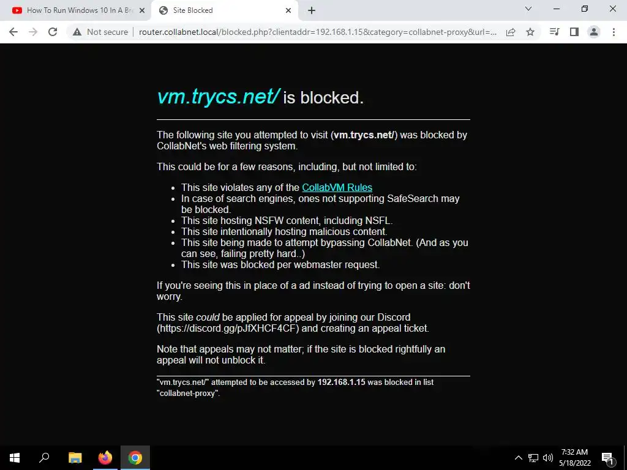Close the YouTube tab
The height and width of the screenshot is (470, 627).
142,10
